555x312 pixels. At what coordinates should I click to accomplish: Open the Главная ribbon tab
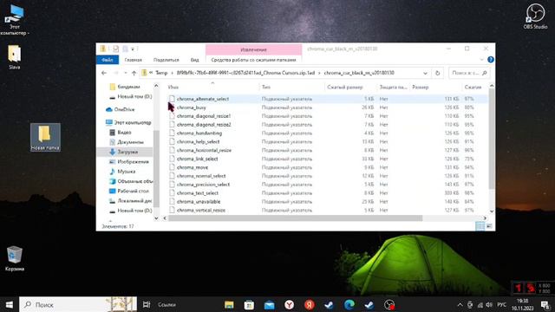133,60
